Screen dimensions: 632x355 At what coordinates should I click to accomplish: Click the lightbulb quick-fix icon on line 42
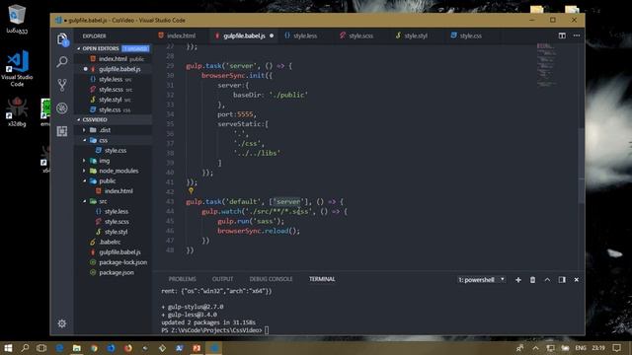point(191,190)
